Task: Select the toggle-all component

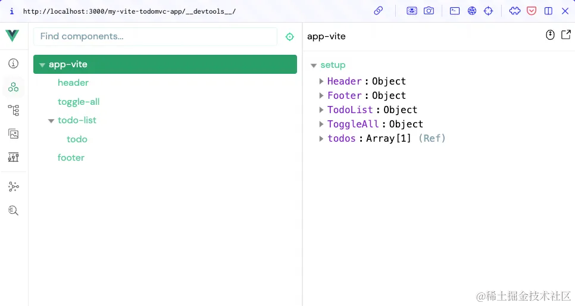Action: tap(79, 102)
